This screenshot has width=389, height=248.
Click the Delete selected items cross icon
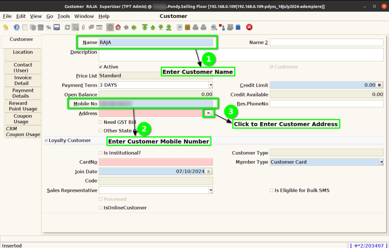click(49, 27)
